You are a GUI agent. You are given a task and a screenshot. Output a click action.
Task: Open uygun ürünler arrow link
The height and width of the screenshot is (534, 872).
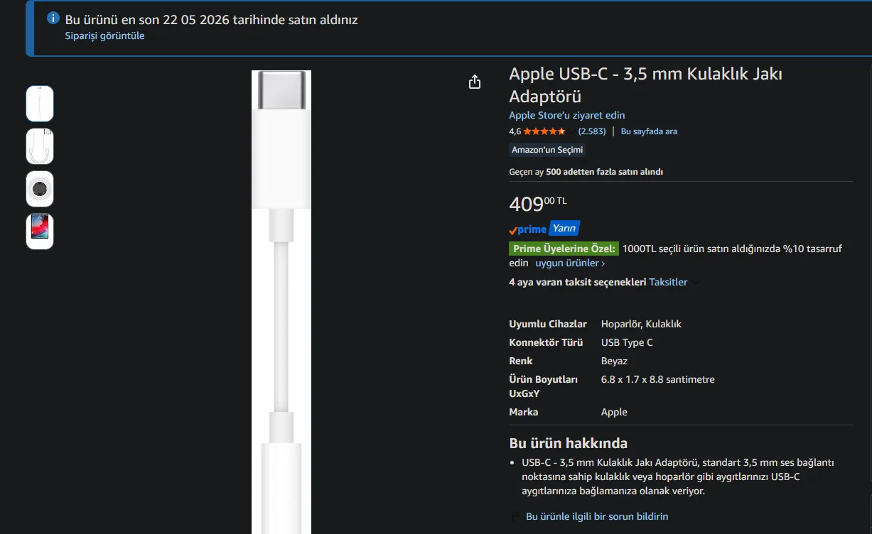(x=570, y=263)
